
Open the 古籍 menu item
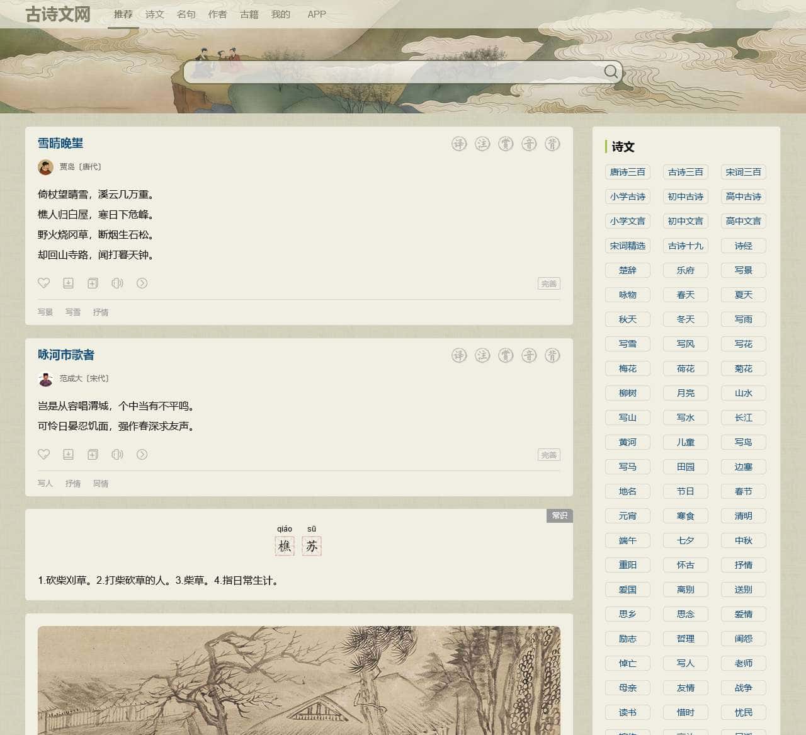(x=249, y=14)
